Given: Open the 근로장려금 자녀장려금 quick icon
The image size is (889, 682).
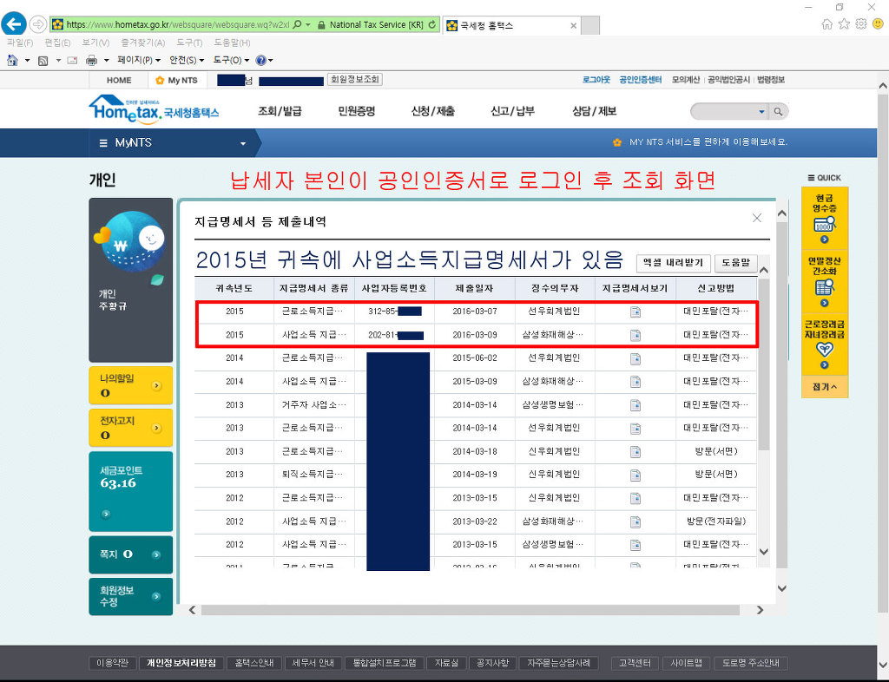Looking at the screenshot, I should pyautogui.click(x=824, y=343).
